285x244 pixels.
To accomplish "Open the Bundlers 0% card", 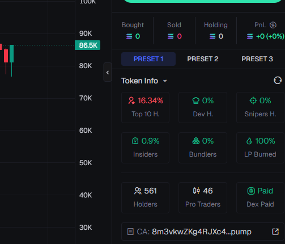I will coord(203,148).
